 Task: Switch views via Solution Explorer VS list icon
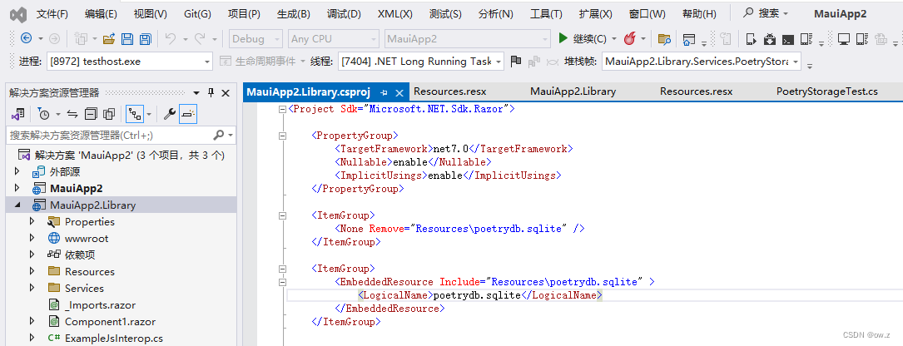(x=17, y=113)
